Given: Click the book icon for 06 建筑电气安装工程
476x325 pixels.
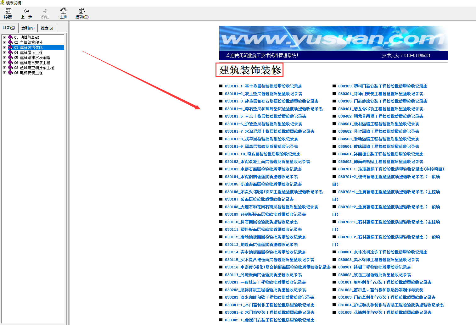Looking at the screenshot, I should tap(10, 63).
